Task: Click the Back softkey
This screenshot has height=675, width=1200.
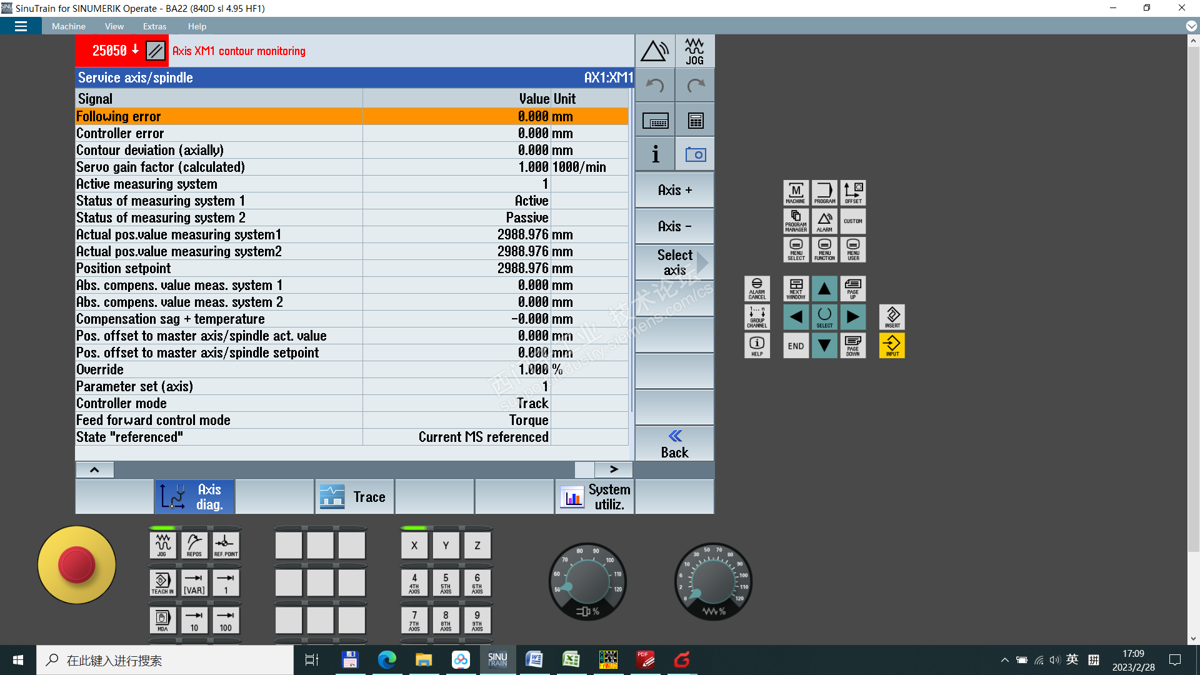Action: click(x=674, y=444)
